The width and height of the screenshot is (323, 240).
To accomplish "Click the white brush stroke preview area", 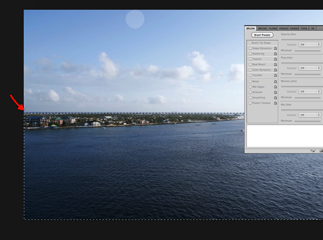I will tap(285, 136).
